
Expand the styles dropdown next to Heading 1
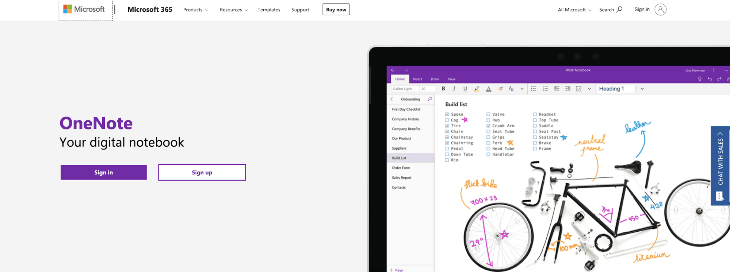point(642,89)
